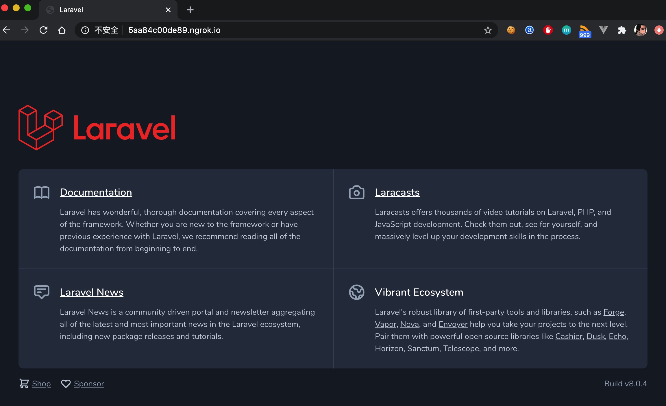Image resolution: width=666 pixels, height=406 pixels.
Task: Open the blue circled 'a' extension
Action: pyautogui.click(x=529, y=30)
